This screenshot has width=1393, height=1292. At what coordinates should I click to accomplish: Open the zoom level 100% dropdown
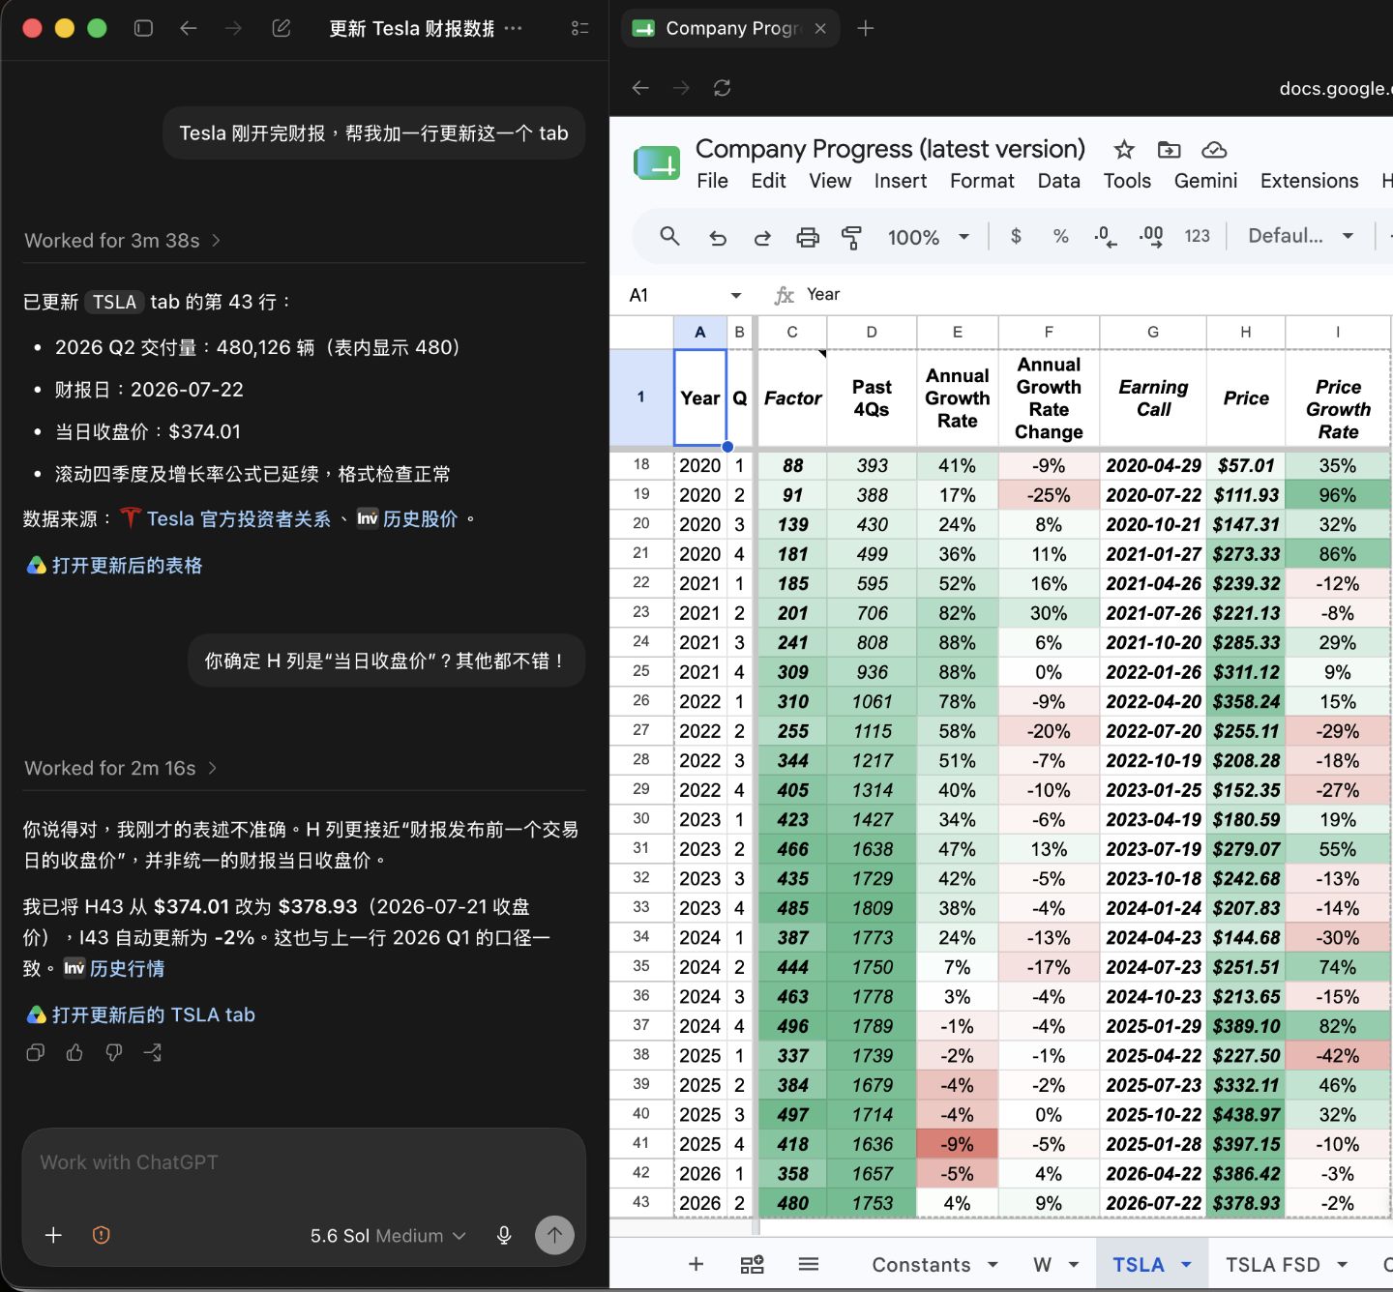(x=929, y=237)
